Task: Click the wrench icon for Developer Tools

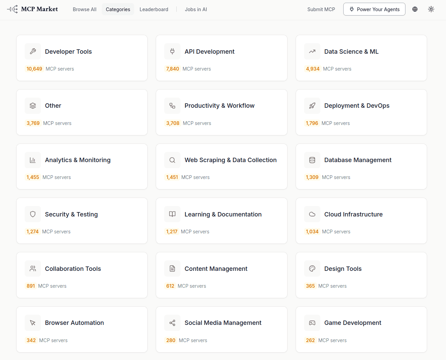Action: click(x=33, y=51)
